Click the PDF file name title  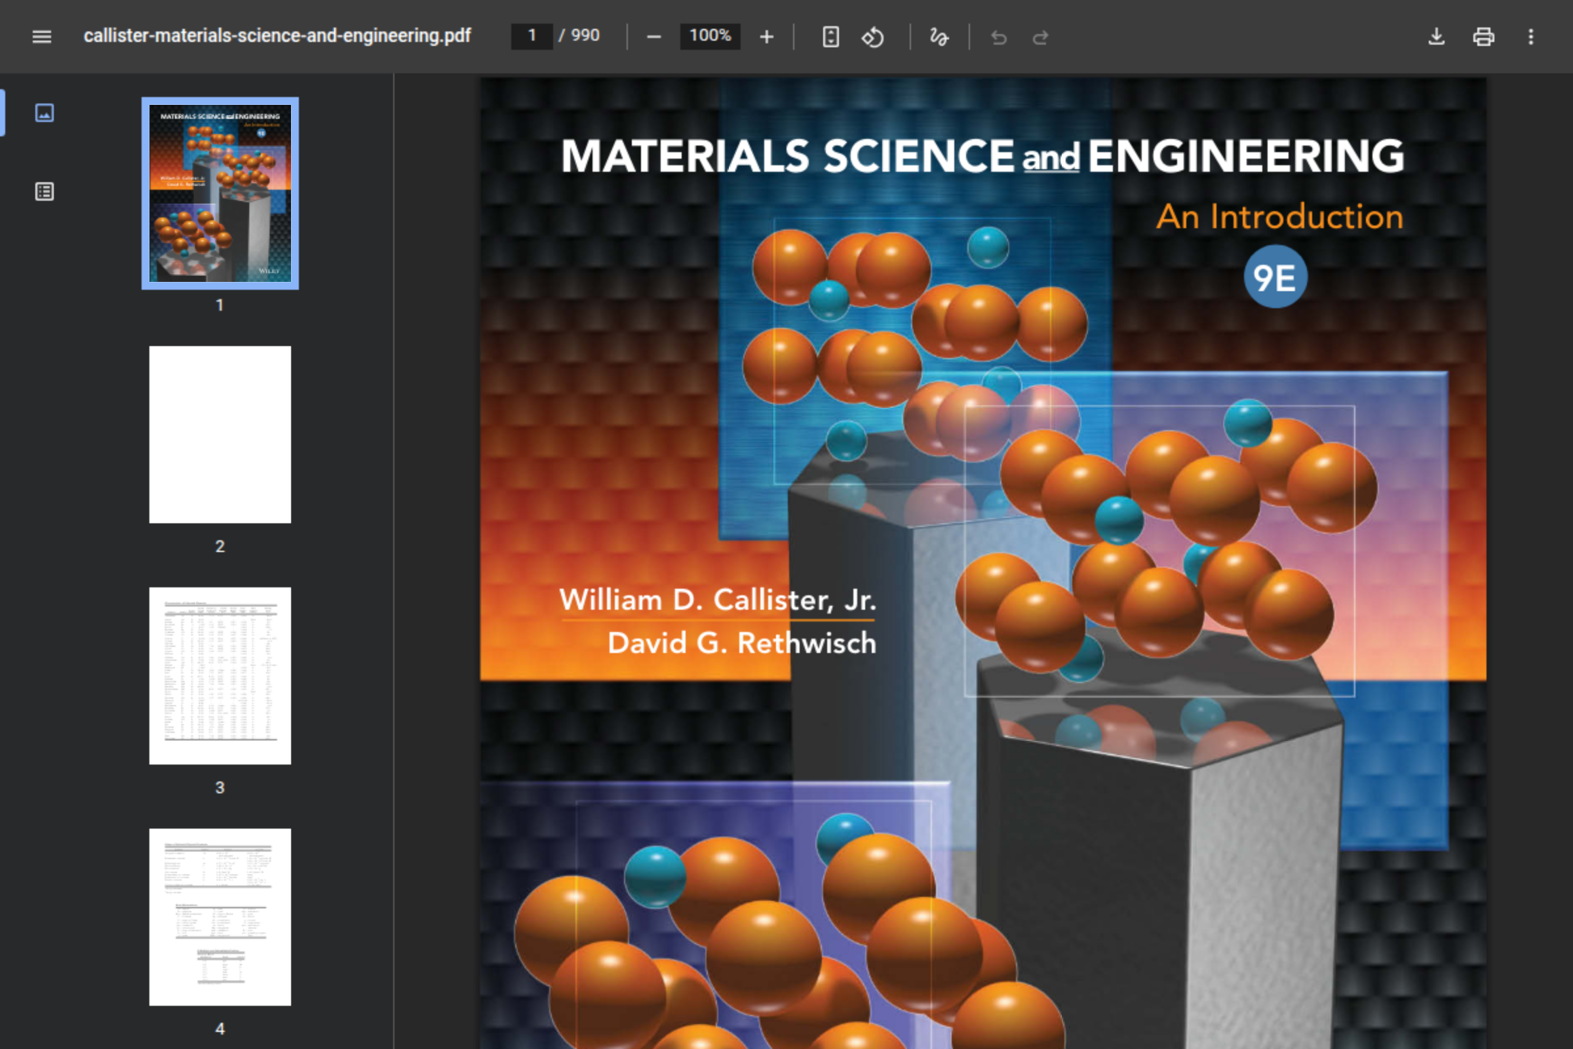pos(277,36)
